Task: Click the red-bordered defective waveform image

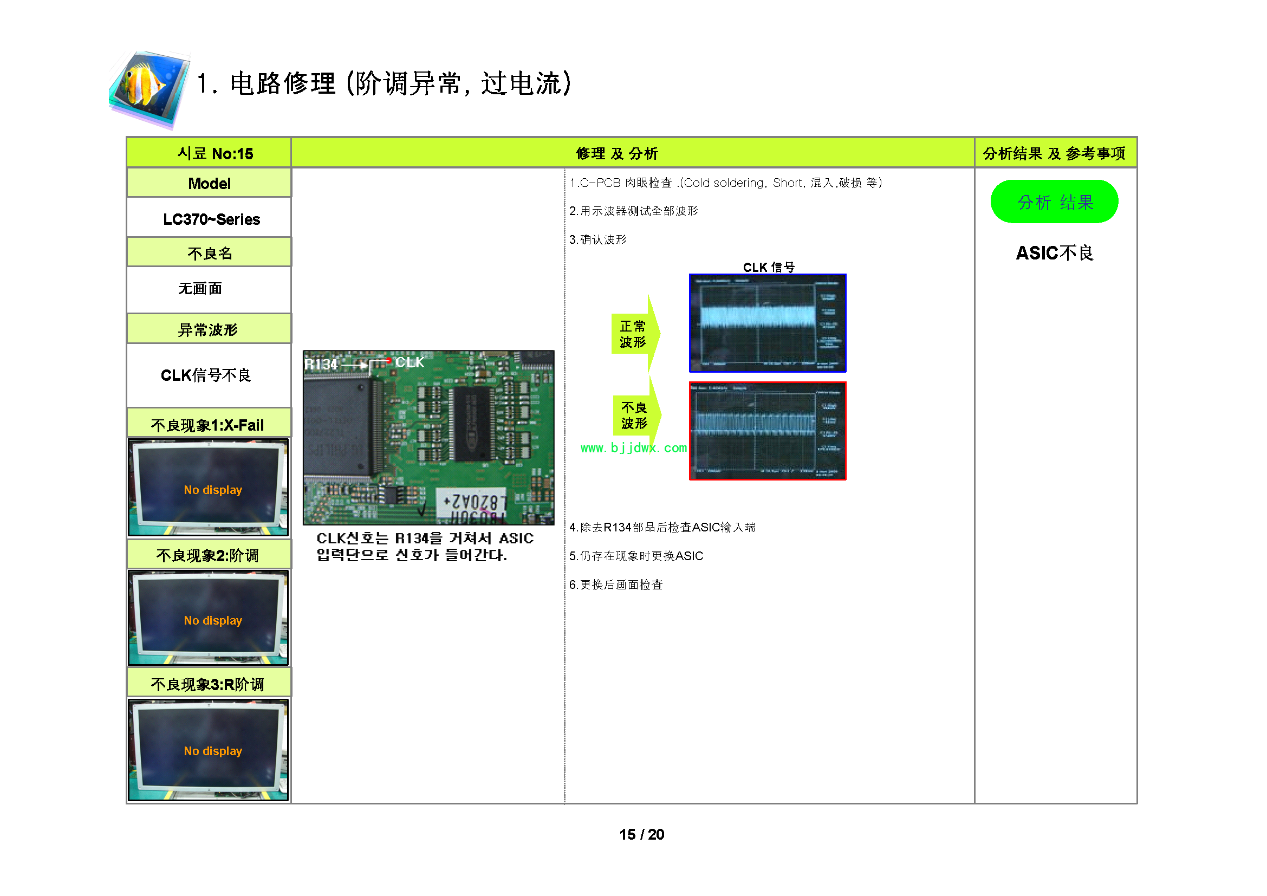Action: point(767,431)
